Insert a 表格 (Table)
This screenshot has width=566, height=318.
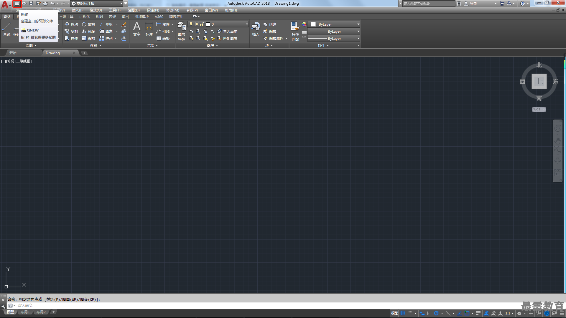click(163, 38)
